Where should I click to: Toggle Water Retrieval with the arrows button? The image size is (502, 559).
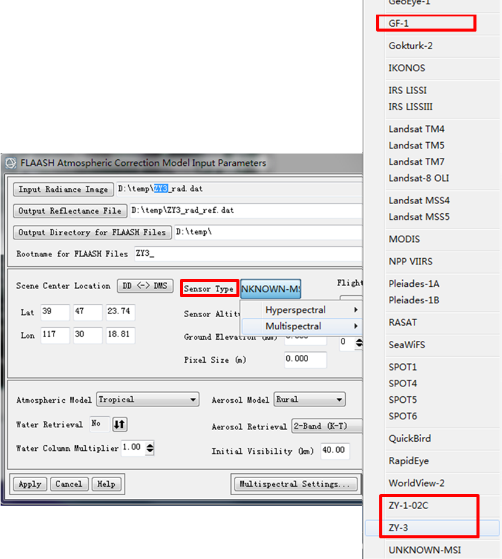(x=120, y=424)
